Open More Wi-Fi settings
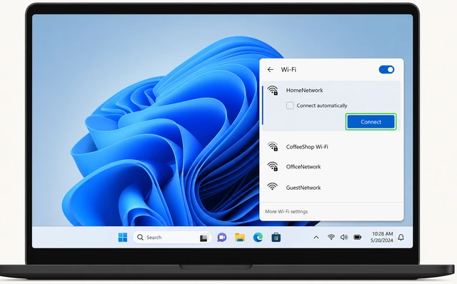This screenshot has width=457, height=284. click(286, 211)
